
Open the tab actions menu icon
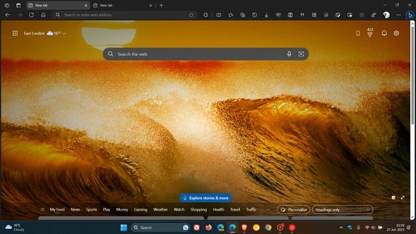coord(18,5)
